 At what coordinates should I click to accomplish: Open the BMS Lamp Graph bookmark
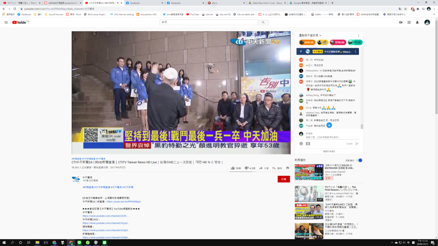pos(95,14)
